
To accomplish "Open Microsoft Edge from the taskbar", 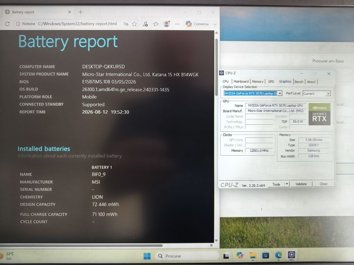I will (278, 255).
